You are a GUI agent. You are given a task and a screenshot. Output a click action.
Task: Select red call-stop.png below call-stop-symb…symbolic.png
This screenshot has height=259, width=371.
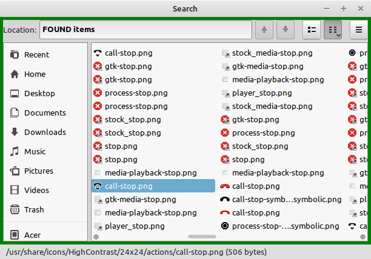[x=250, y=213]
